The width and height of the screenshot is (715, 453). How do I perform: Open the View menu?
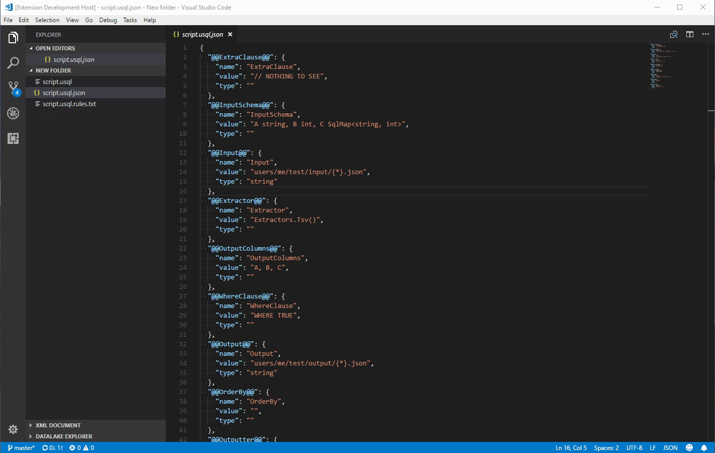(x=72, y=20)
